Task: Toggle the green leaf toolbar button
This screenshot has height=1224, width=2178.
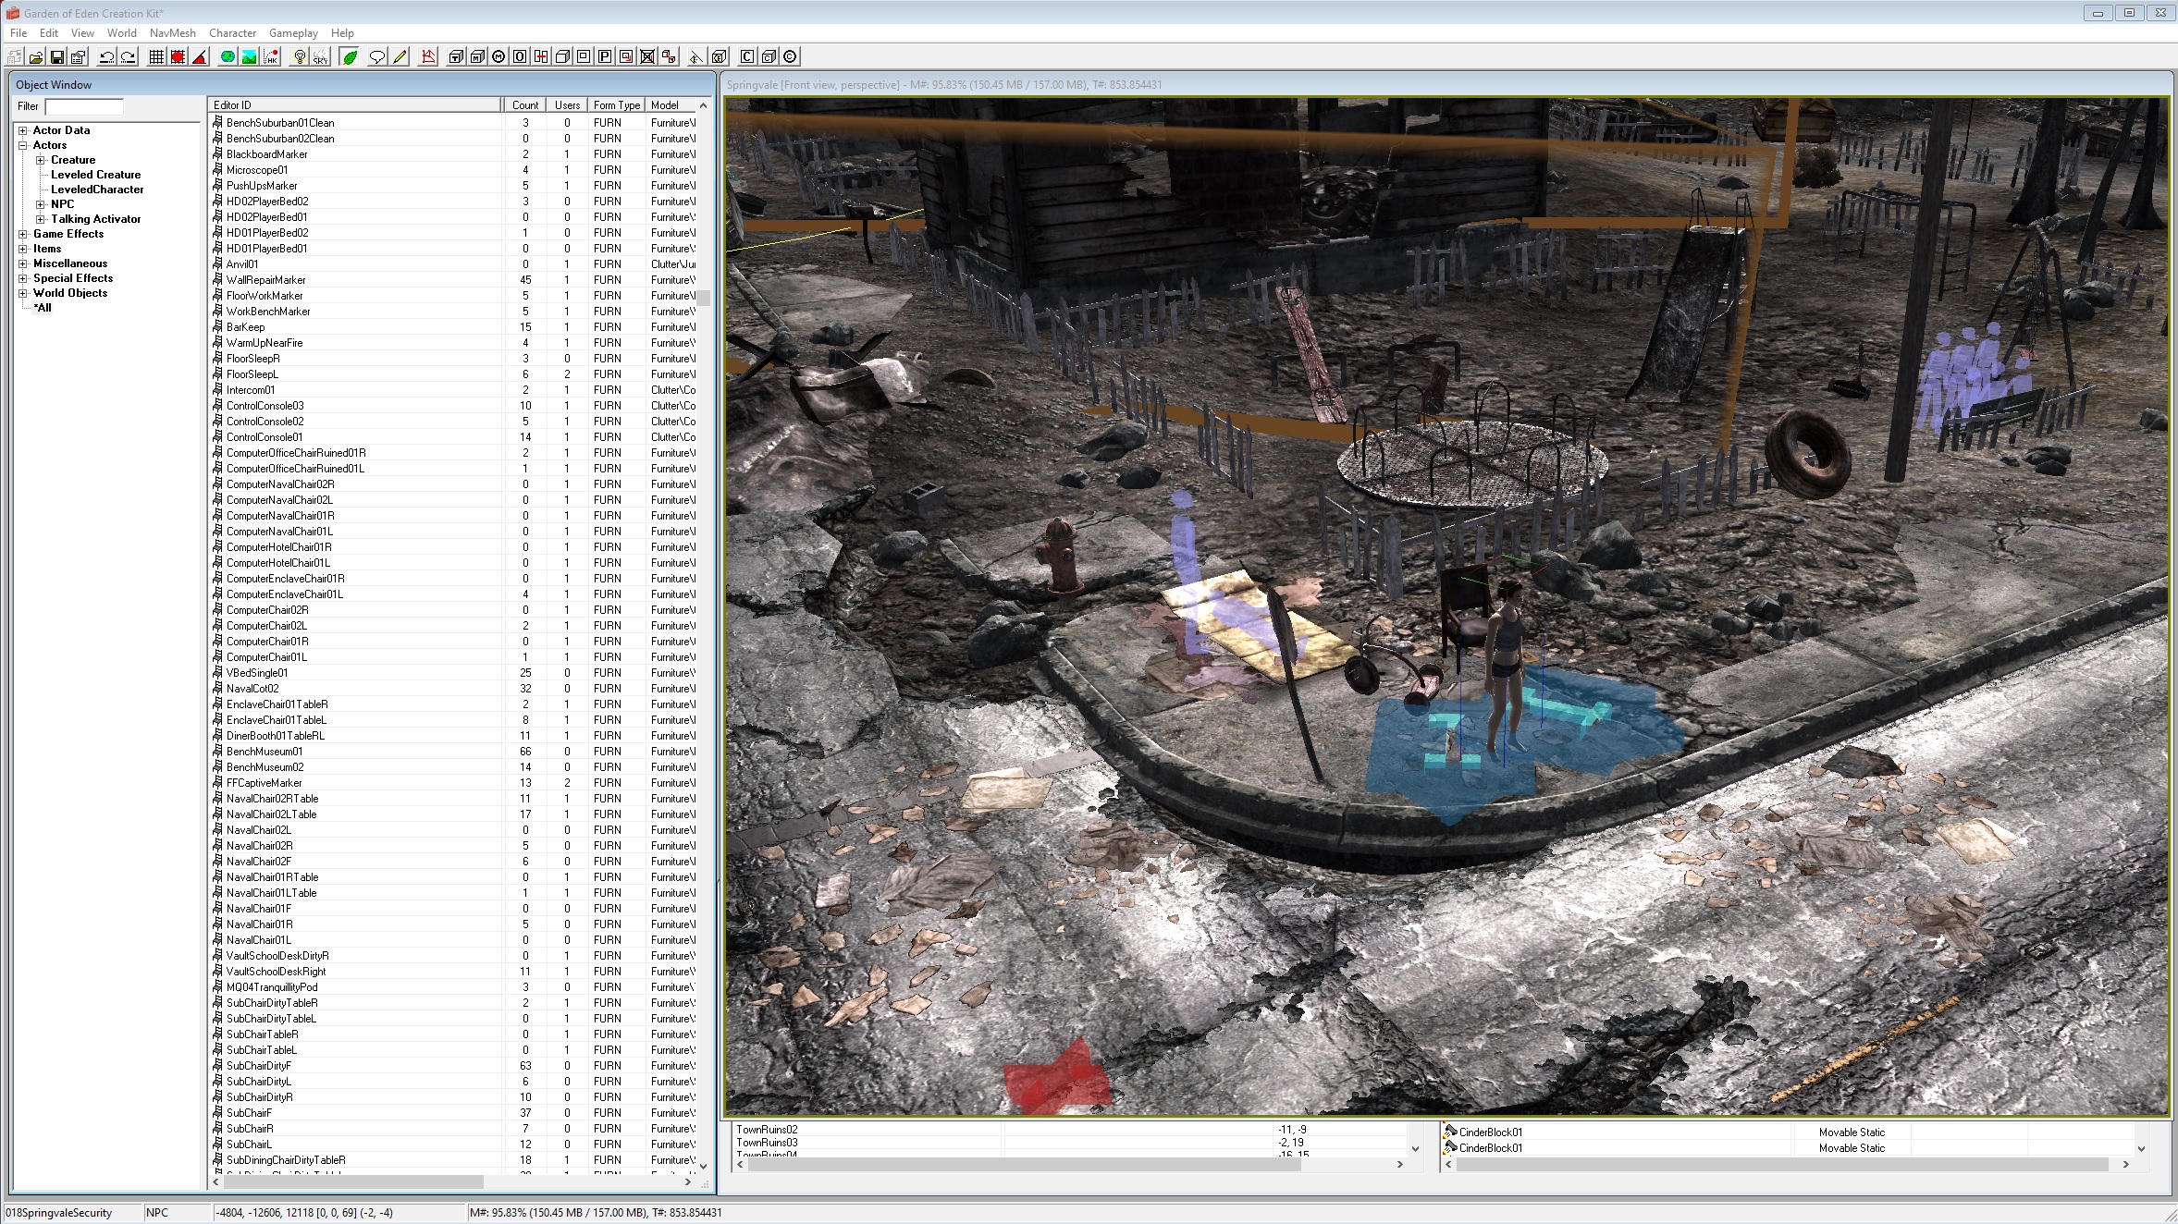Action: pyautogui.click(x=350, y=57)
